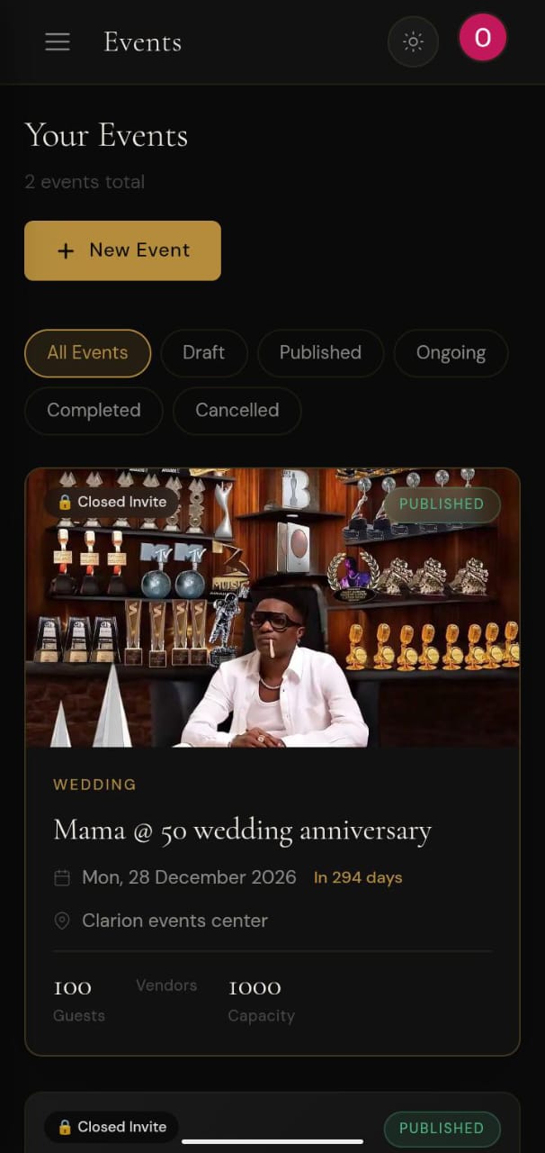Select the Vendors stat label
The width and height of the screenshot is (545, 1153).
click(x=166, y=985)
